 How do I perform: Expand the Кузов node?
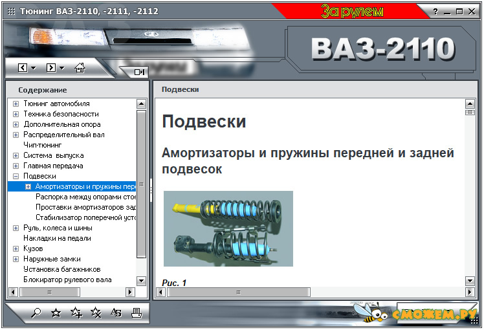(16, 249)
